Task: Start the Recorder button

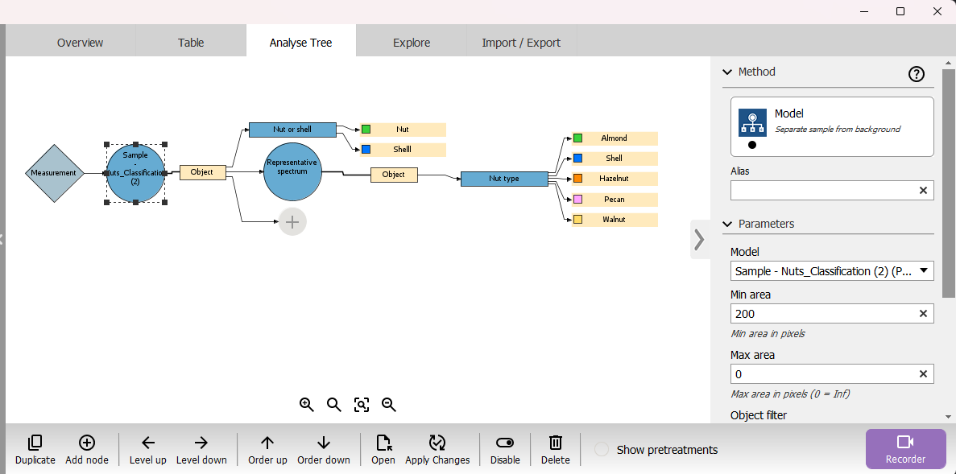Action: [905, 449]
